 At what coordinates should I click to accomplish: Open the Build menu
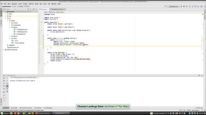tap(37, 4)
